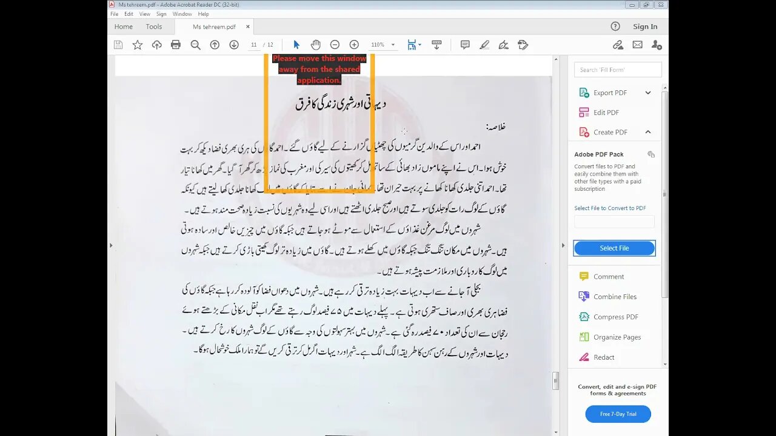Viewport: 776px width, 436px height.
Task: Print the document using the printer icon
Action: 176,45
